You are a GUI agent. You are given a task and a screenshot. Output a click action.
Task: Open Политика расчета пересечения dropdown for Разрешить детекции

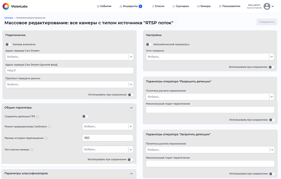[x=210, y=97]
